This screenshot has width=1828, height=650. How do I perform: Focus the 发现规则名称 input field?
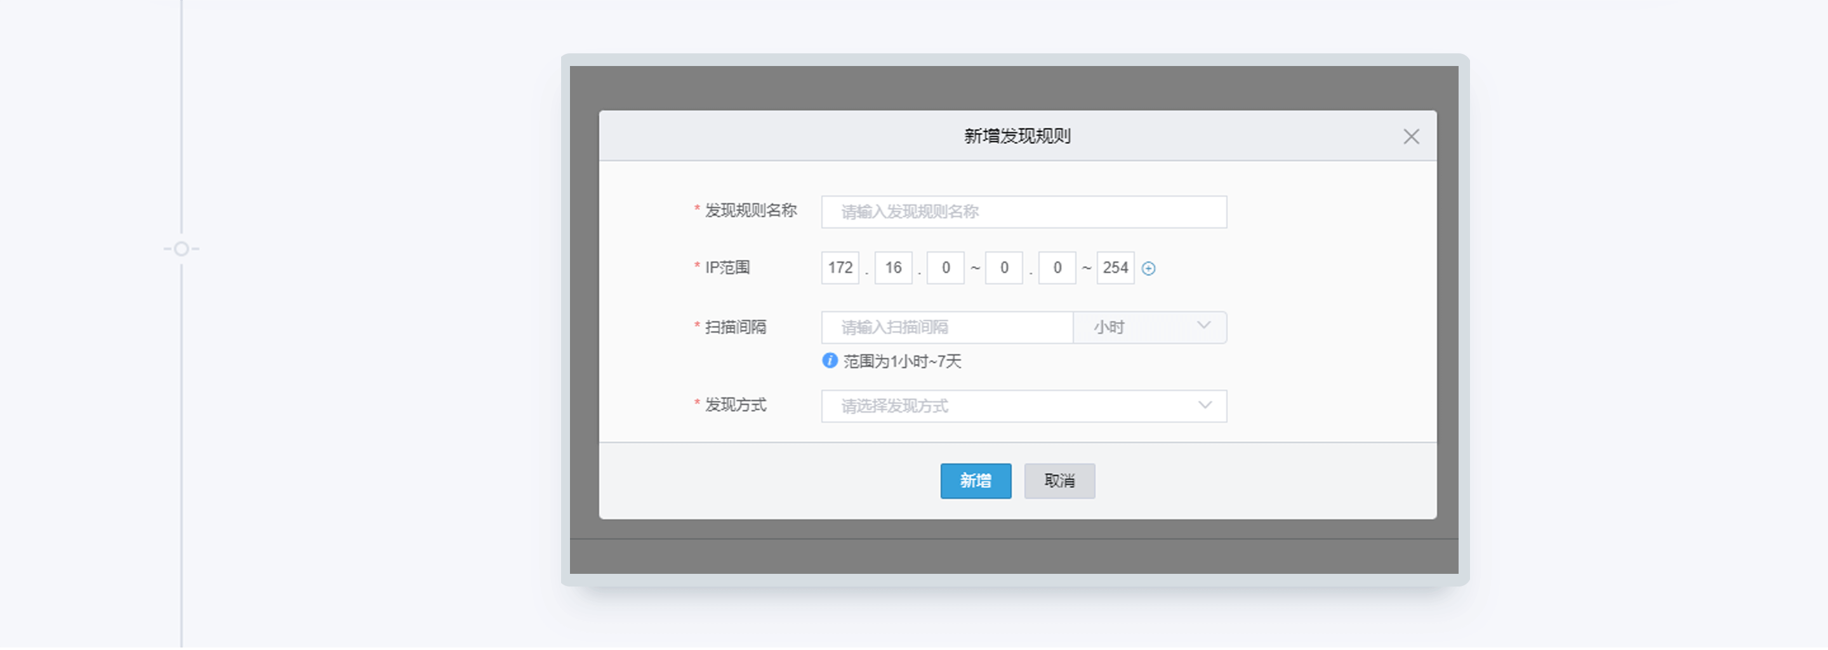[x=1023, y=212]
